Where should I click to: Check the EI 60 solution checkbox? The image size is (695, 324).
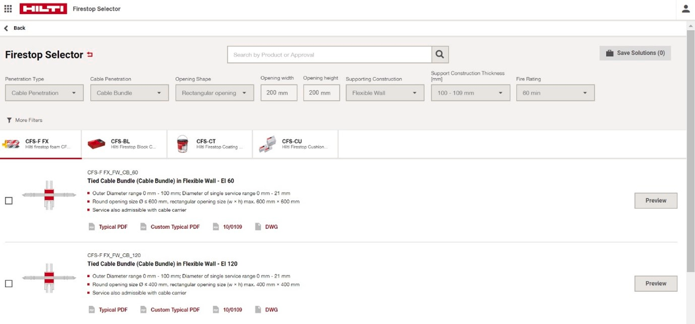click(9, 201)
